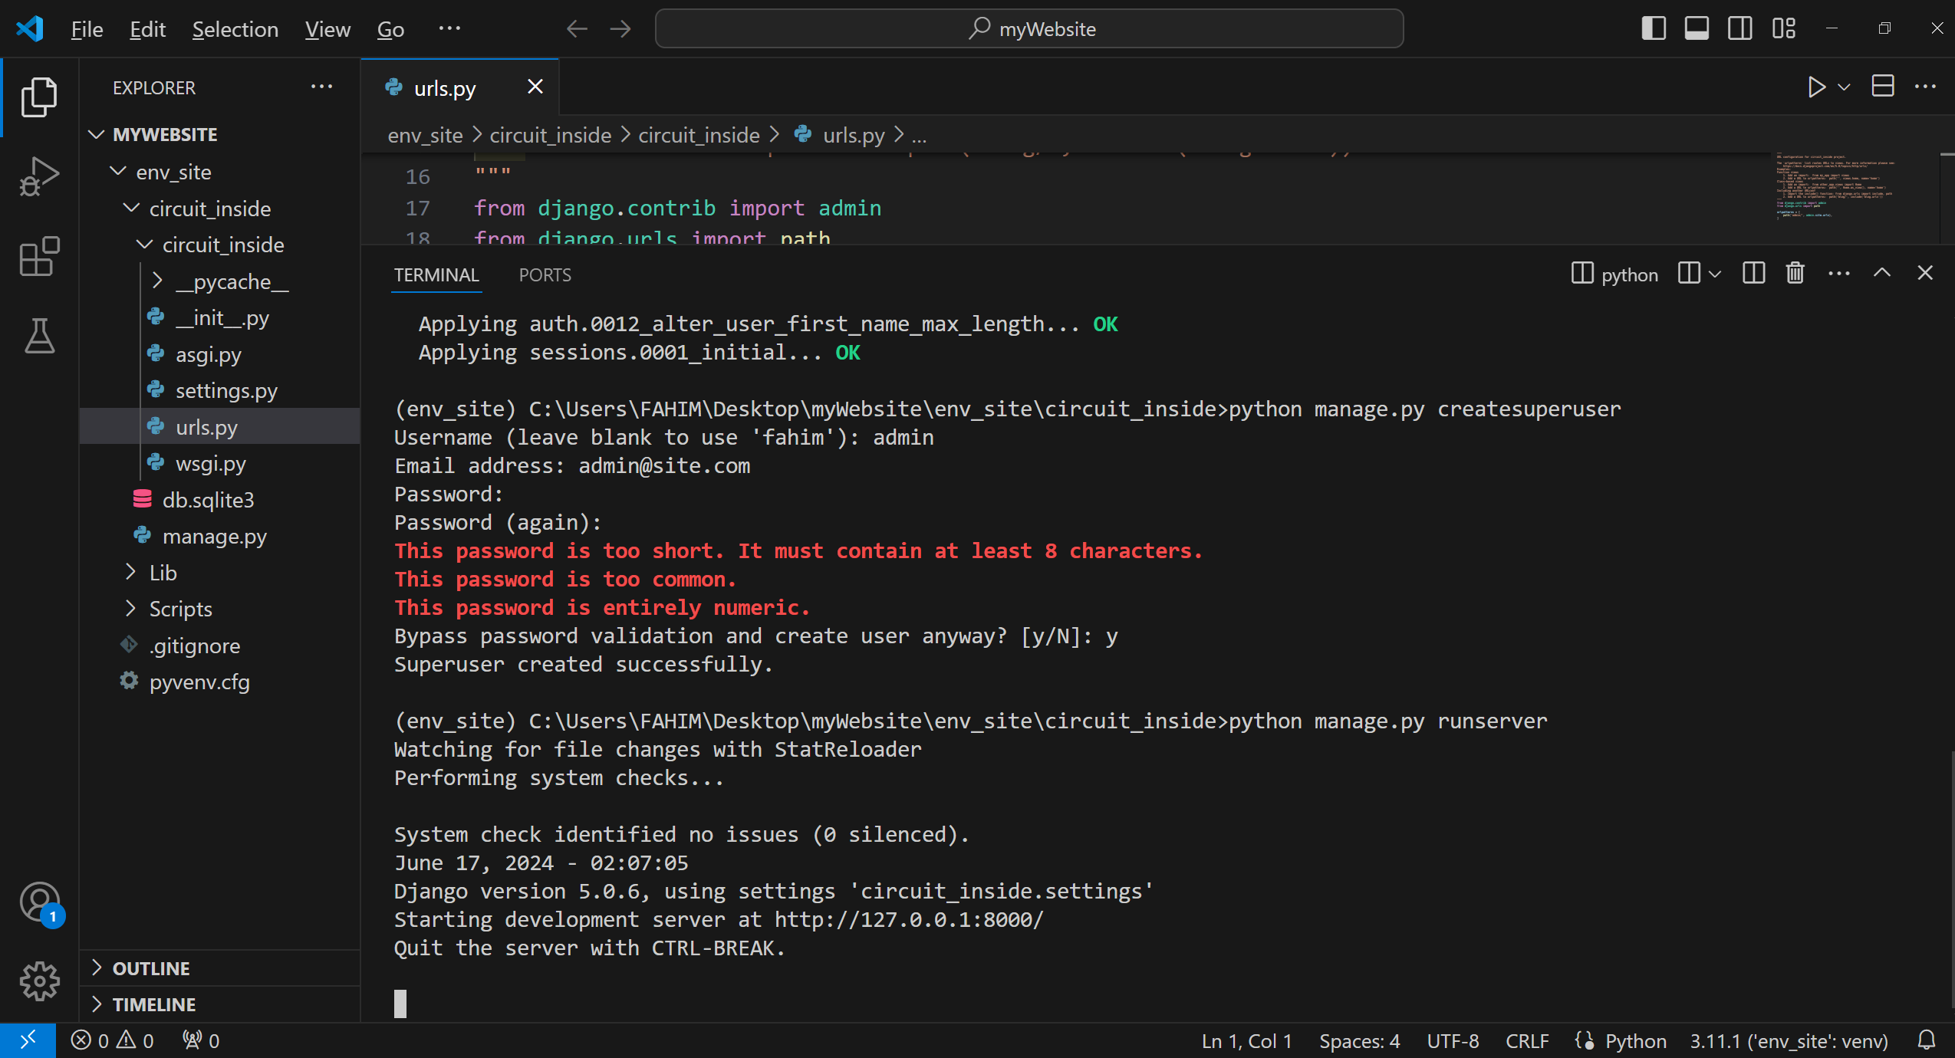The width and height of the screenshot is (1955, 1058).
Task: Run Python file with play button
Action: pos(1815,87)
